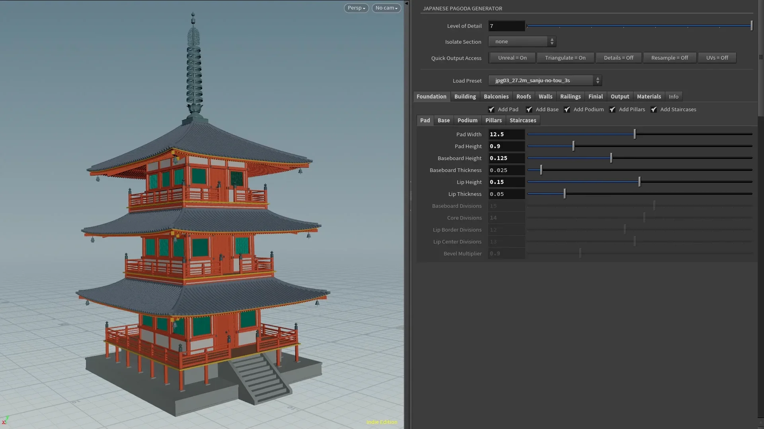Switch to the Base sub-tab
The image size is (764, 429).
tap(443, 120)
